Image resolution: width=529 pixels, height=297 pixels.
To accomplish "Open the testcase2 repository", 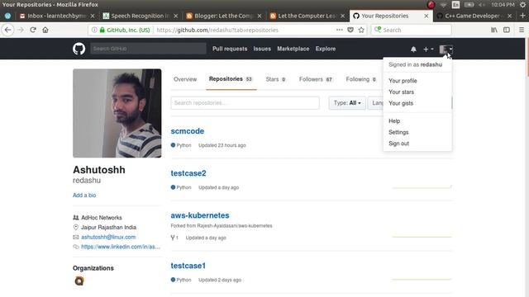I will coord(188,173).
